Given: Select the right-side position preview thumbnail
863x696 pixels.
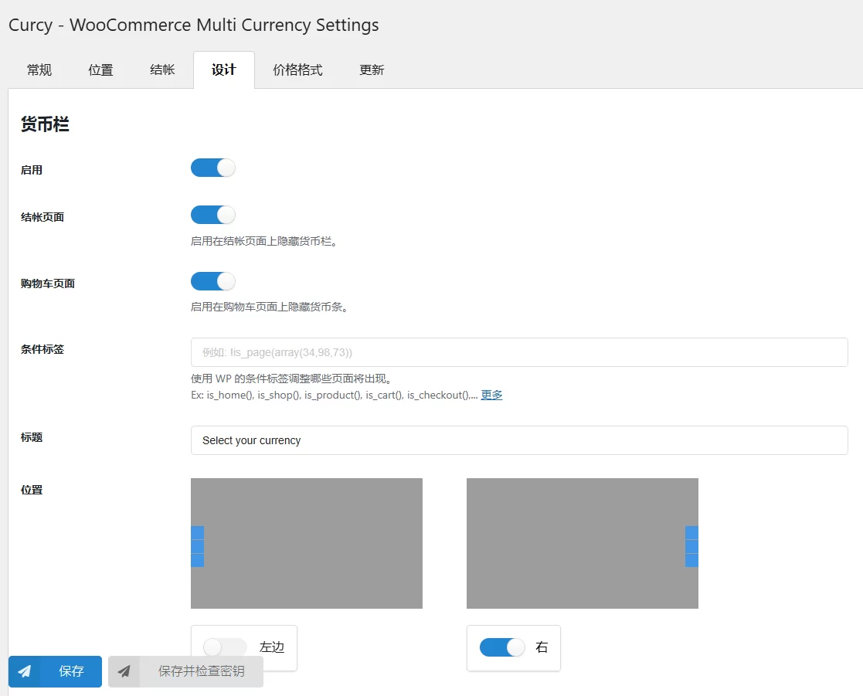Looking at the screenshot, I should 583,543.
